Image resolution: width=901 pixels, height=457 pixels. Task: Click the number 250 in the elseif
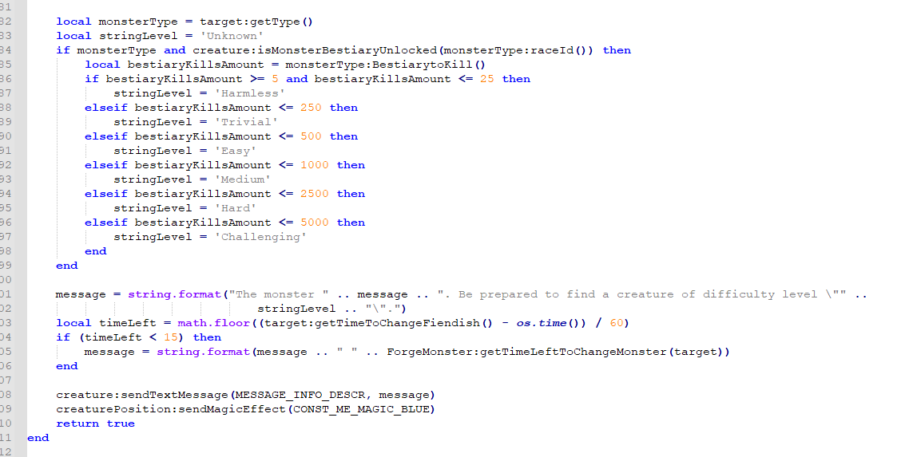pos(311,108)
